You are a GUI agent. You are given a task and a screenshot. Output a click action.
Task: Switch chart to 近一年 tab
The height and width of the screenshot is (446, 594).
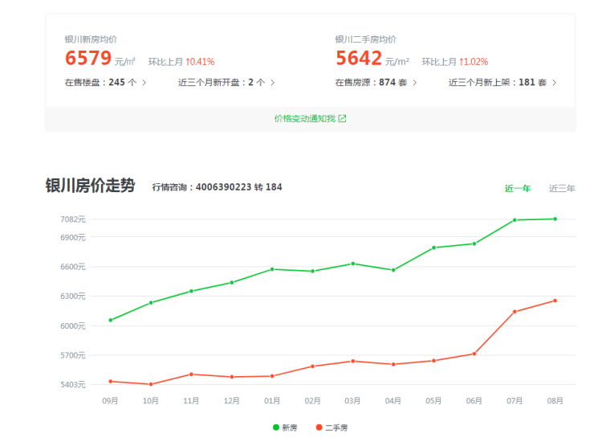pyautogui.click(x=518, y=188)
